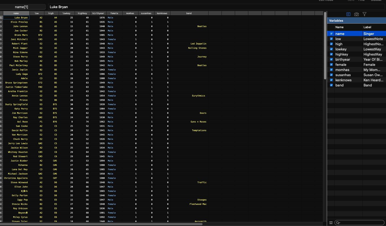Image resolution: width=386 pixels, height=226 pixels.
Task: Select the low column header
Action: [37, 13]
